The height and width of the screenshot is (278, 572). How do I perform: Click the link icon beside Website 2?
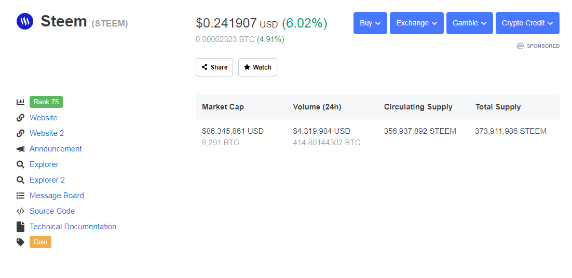(20, 133)
